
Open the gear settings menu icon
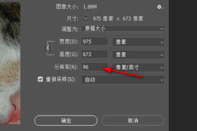160,7
